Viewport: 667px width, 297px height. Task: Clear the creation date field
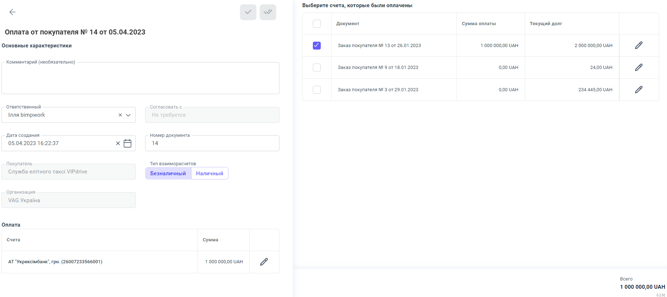[118, 143]
